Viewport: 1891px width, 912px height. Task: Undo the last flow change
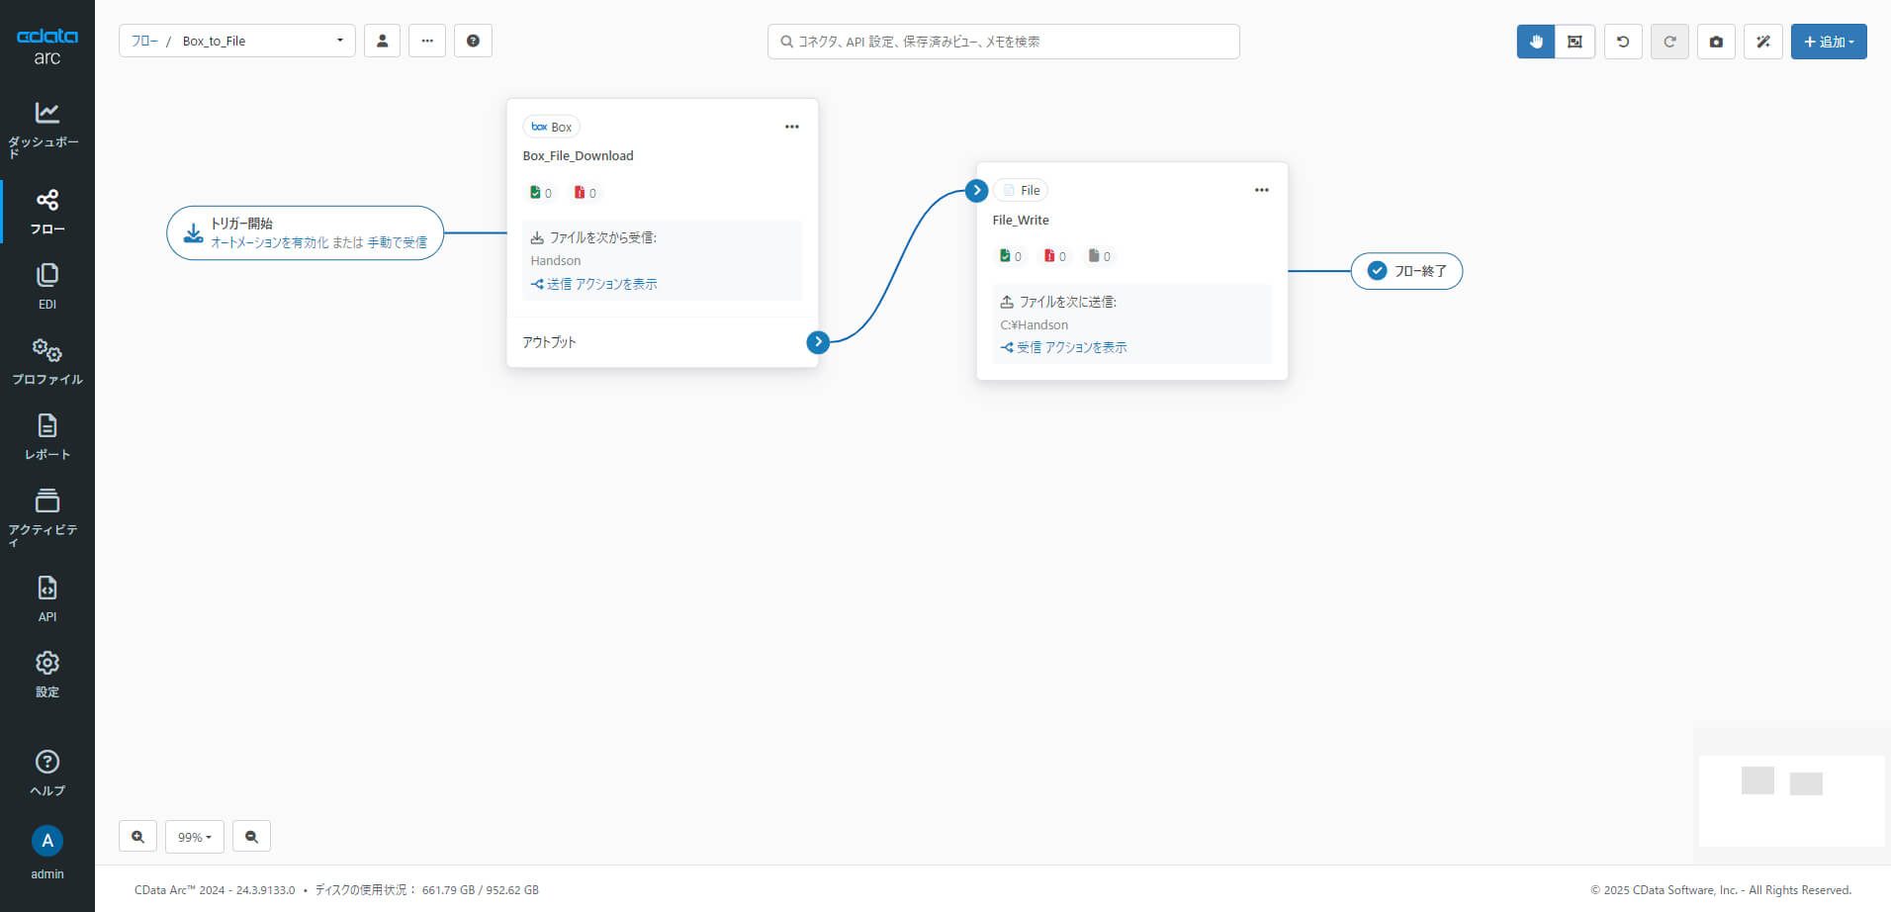point(1623,42)
